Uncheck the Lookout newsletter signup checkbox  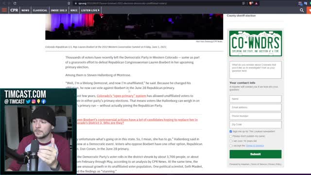[231, 131]
